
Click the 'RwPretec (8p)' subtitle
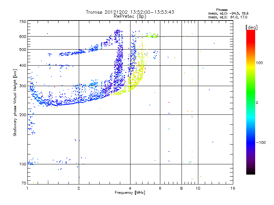click(130, 16)
